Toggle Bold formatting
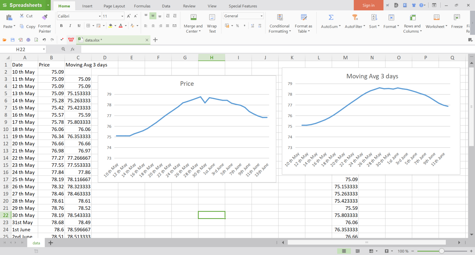Screen dimensions: 475x255 point(61,26)
